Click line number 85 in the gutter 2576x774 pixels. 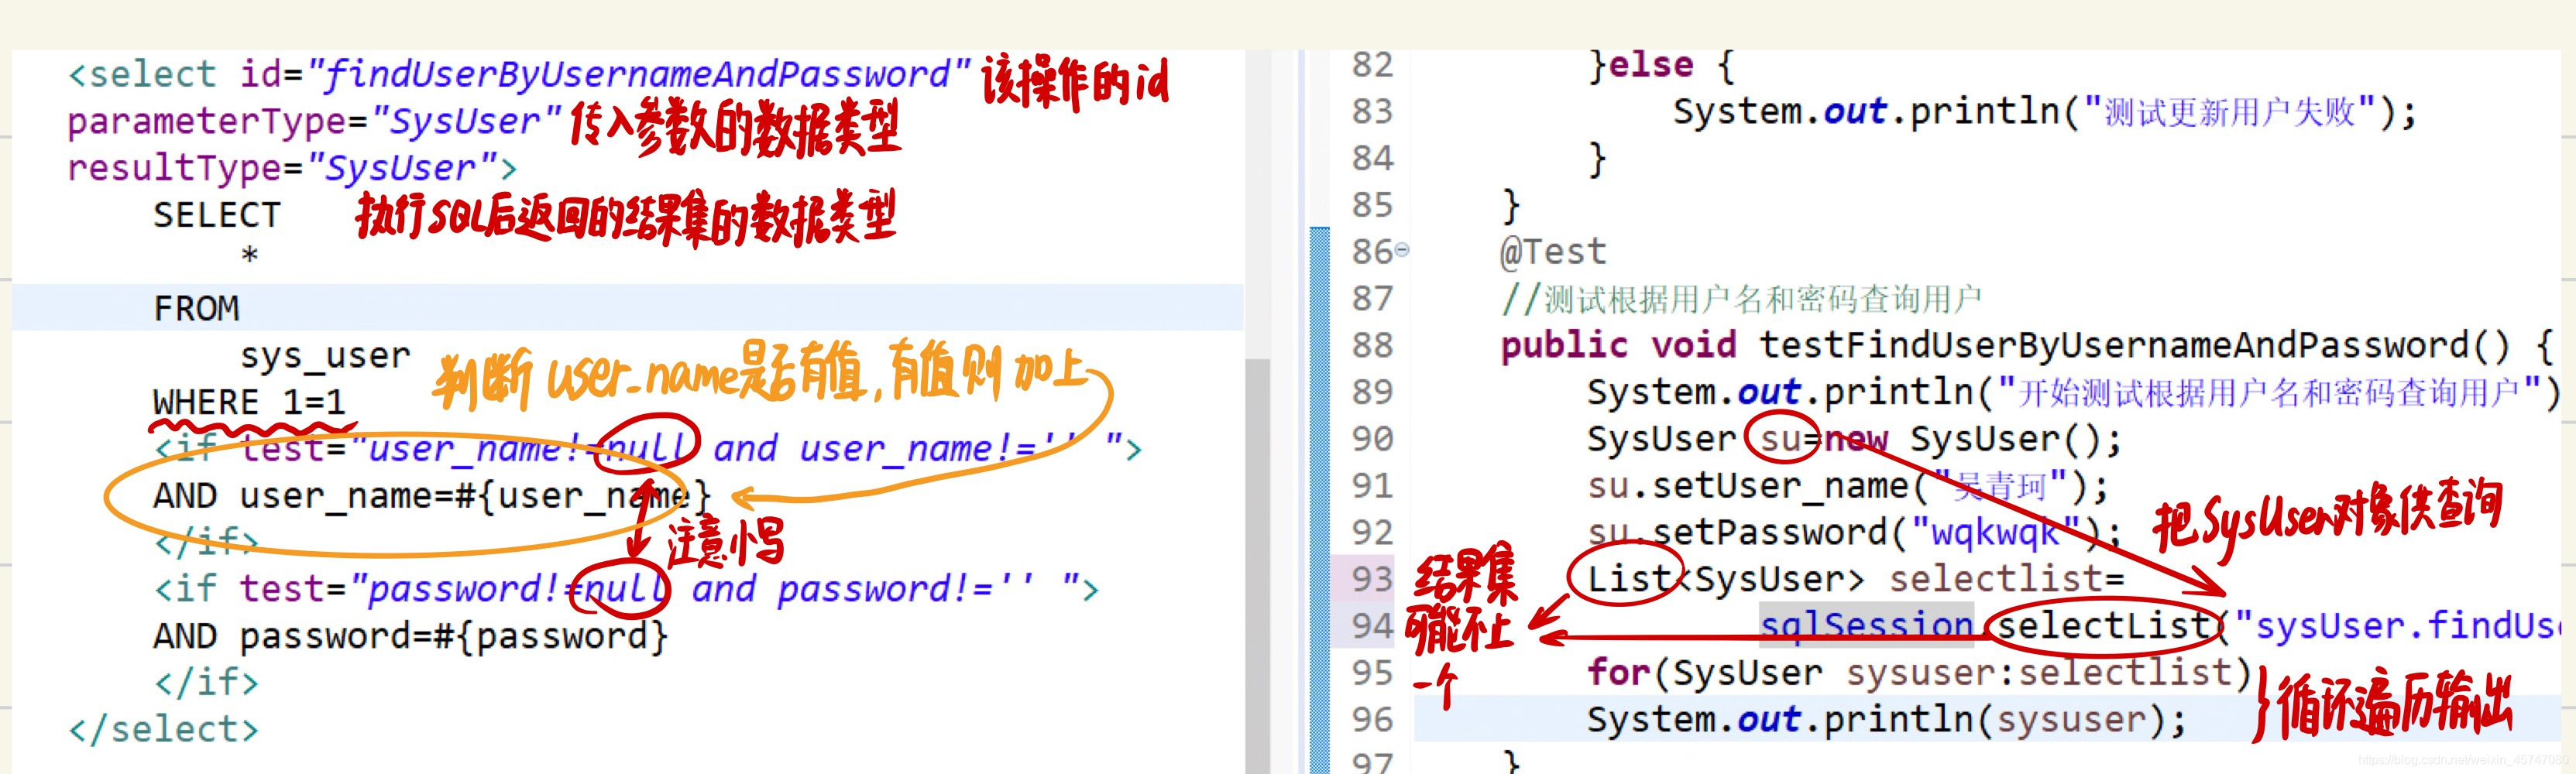pyautogui.click(x=1372, y=205)
